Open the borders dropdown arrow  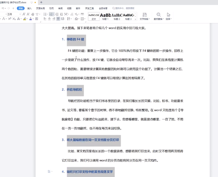[x=85, y=19]
